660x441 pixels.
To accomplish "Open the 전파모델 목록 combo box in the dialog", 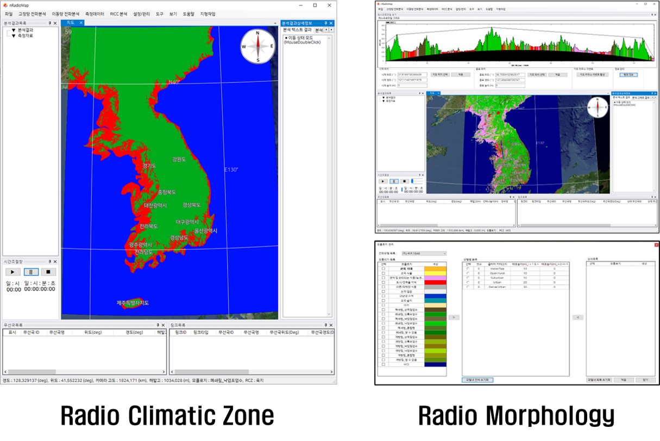I will click(x=424, y=254).
